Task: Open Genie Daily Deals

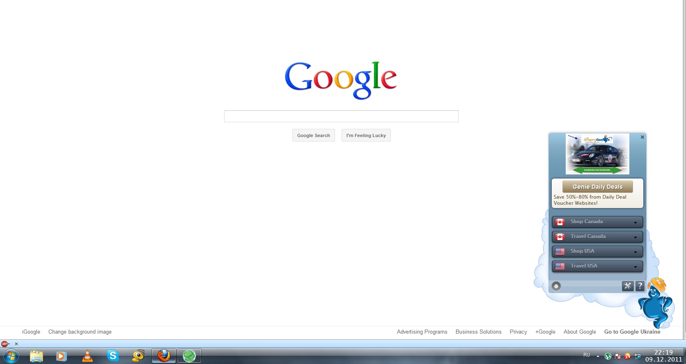Action: (598, 187)
